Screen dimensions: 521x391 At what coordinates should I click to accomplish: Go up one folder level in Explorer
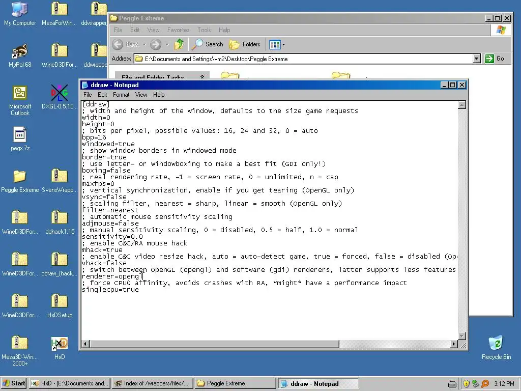[179, 44]
